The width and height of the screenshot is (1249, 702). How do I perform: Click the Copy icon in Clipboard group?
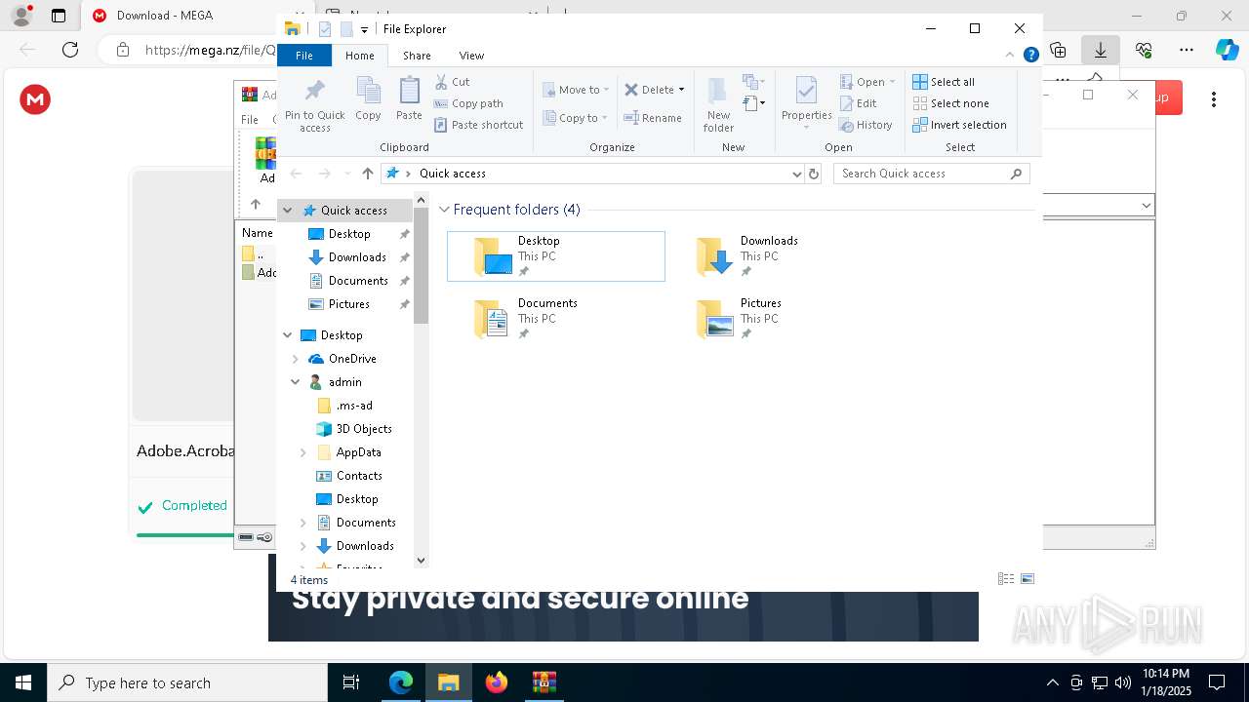368,98
